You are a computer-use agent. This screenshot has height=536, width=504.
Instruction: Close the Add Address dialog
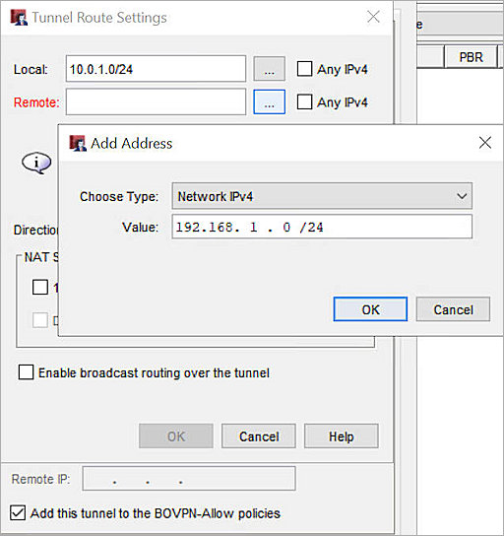(485, 143)
